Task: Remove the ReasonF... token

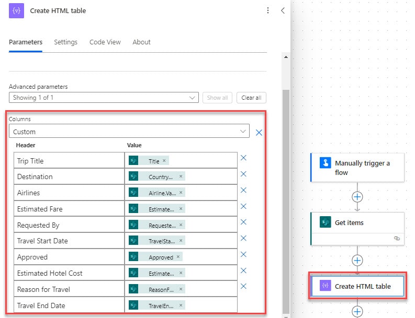Action: pos(181,289)
